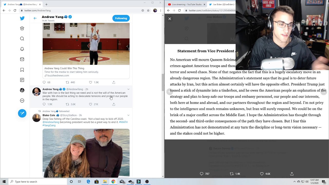Close the Biden statement image viewer
The width and height of the screenshot is (329, 185).
(x=170, y=19)
